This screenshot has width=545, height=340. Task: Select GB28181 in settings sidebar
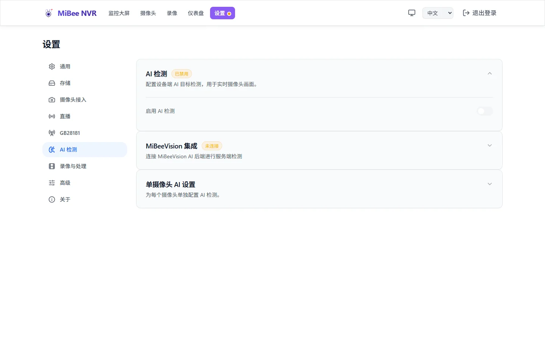(85, 133)
